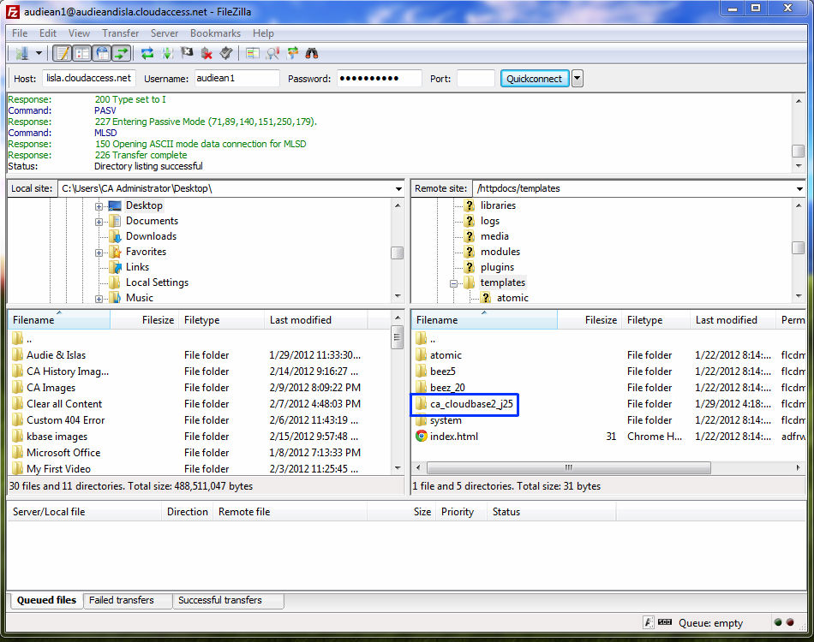
Task: Click the FileZilla logo in title bar
Action: pyautogui.click(x=13, y=11)
